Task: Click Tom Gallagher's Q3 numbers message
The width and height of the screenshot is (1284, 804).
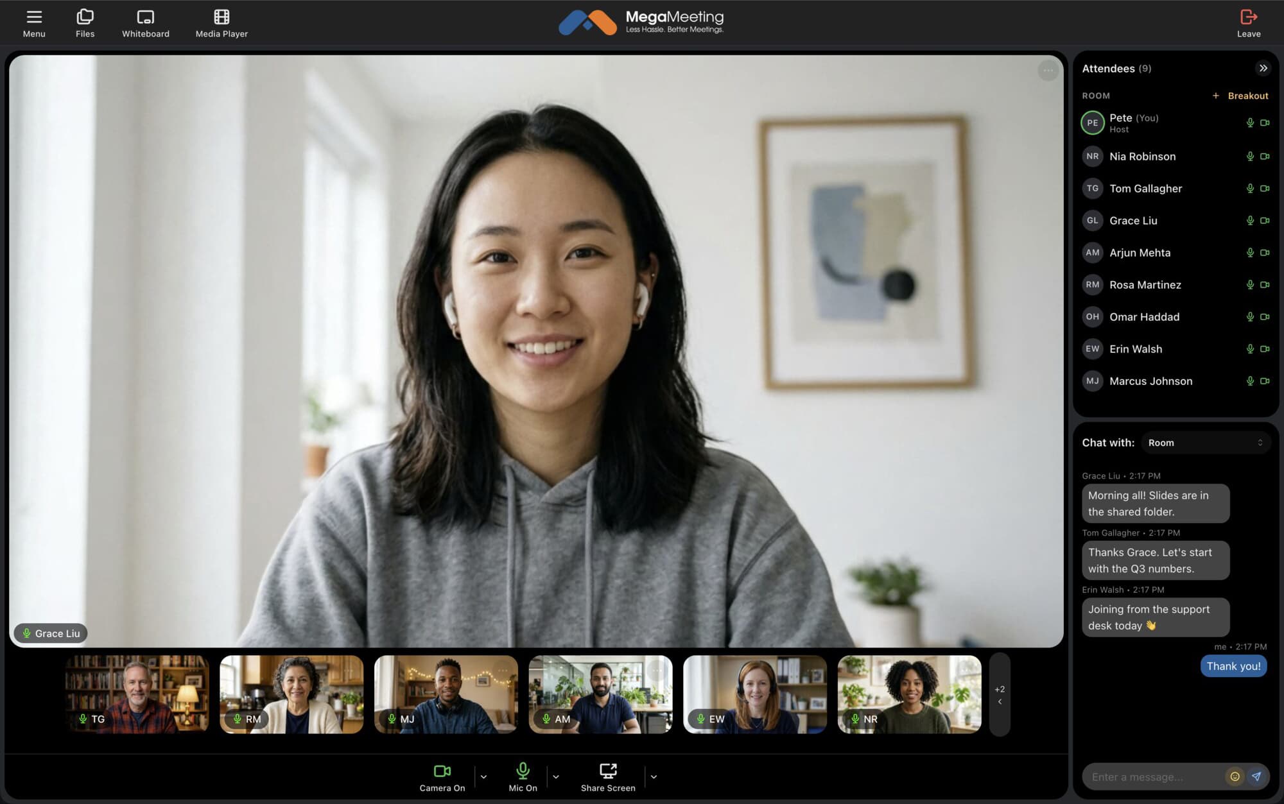Action: coord(1156,560)
